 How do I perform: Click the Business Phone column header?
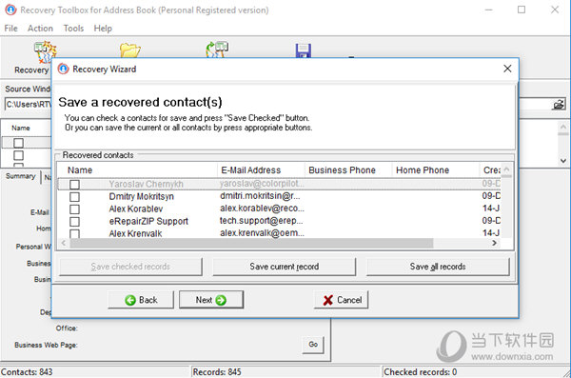(348, 170)
